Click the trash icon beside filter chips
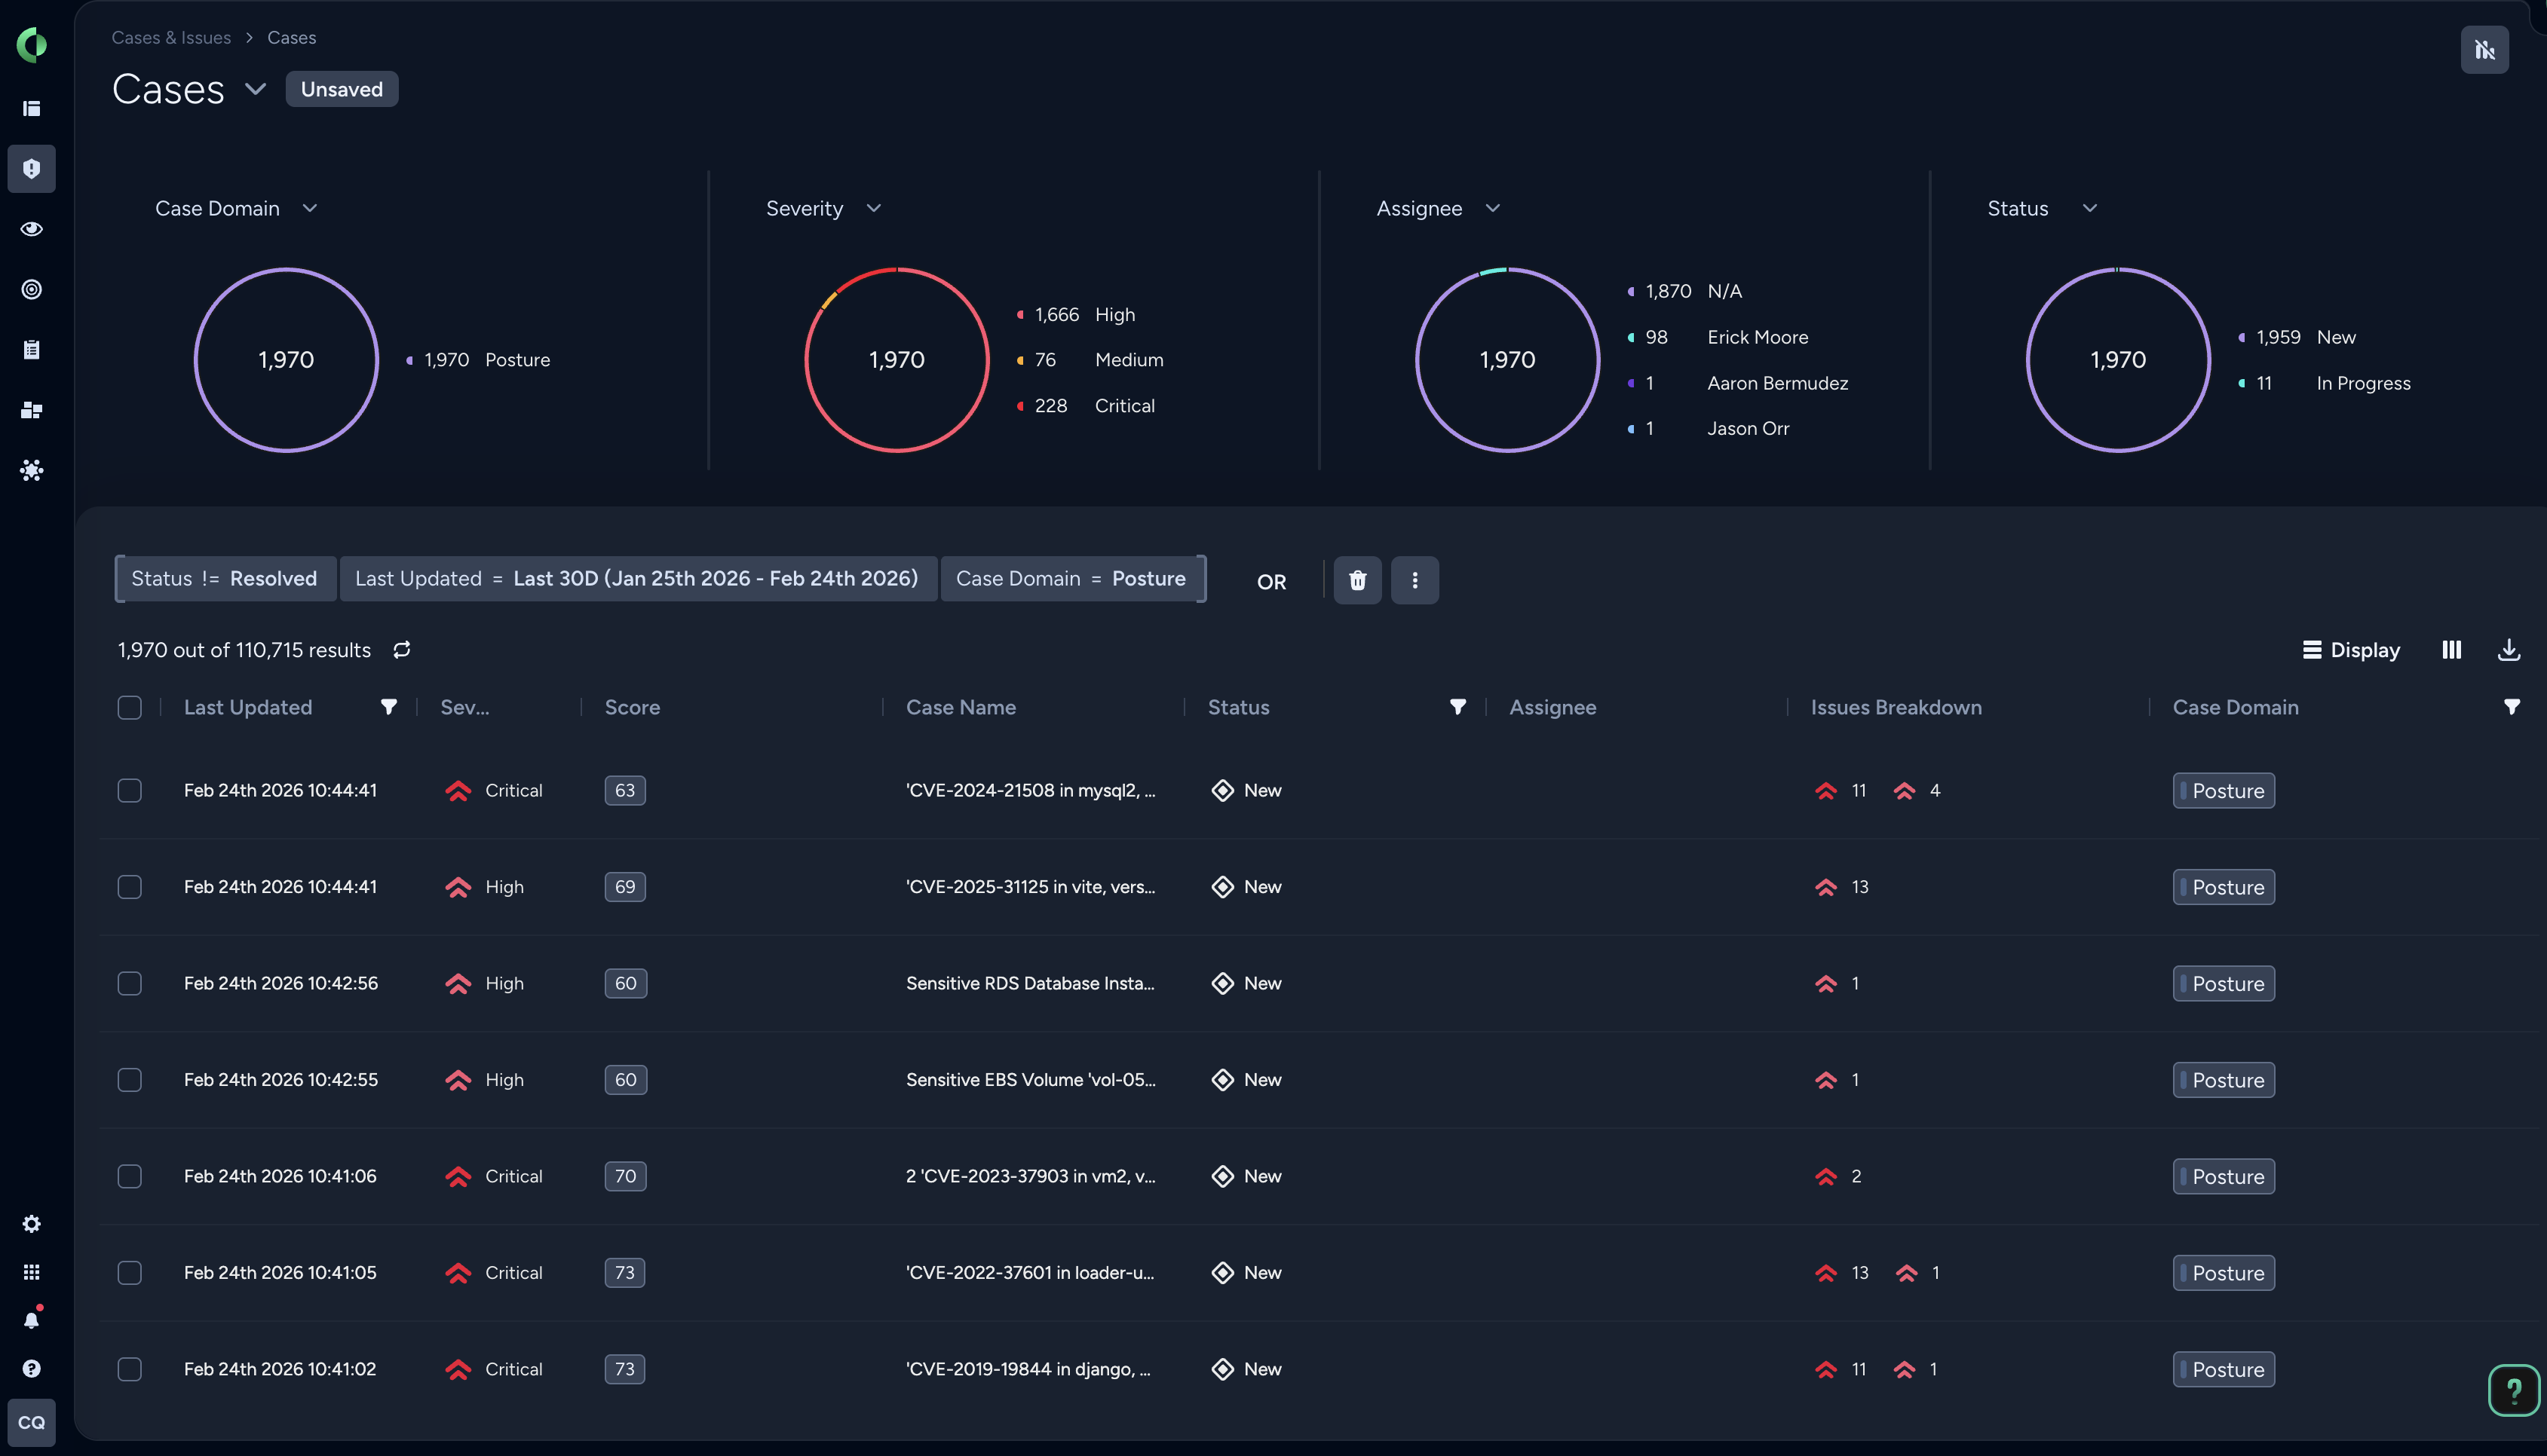The height and width of the screenshot is (1456, 2547). (1356, 580)
